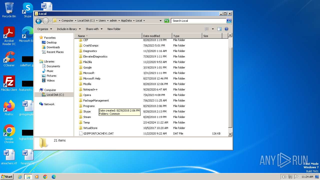Select the FileZilla folder row
Viewport: 320px width, 180px height.
[x=151, y=62]
